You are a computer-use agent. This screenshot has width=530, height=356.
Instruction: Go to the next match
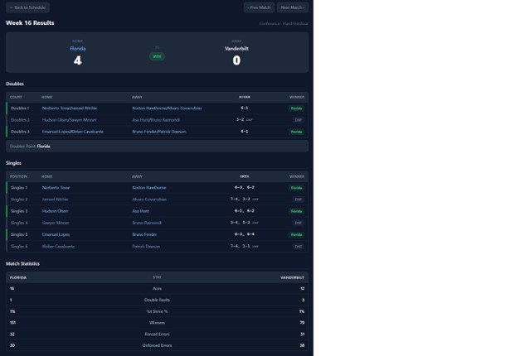pos(292,7)
